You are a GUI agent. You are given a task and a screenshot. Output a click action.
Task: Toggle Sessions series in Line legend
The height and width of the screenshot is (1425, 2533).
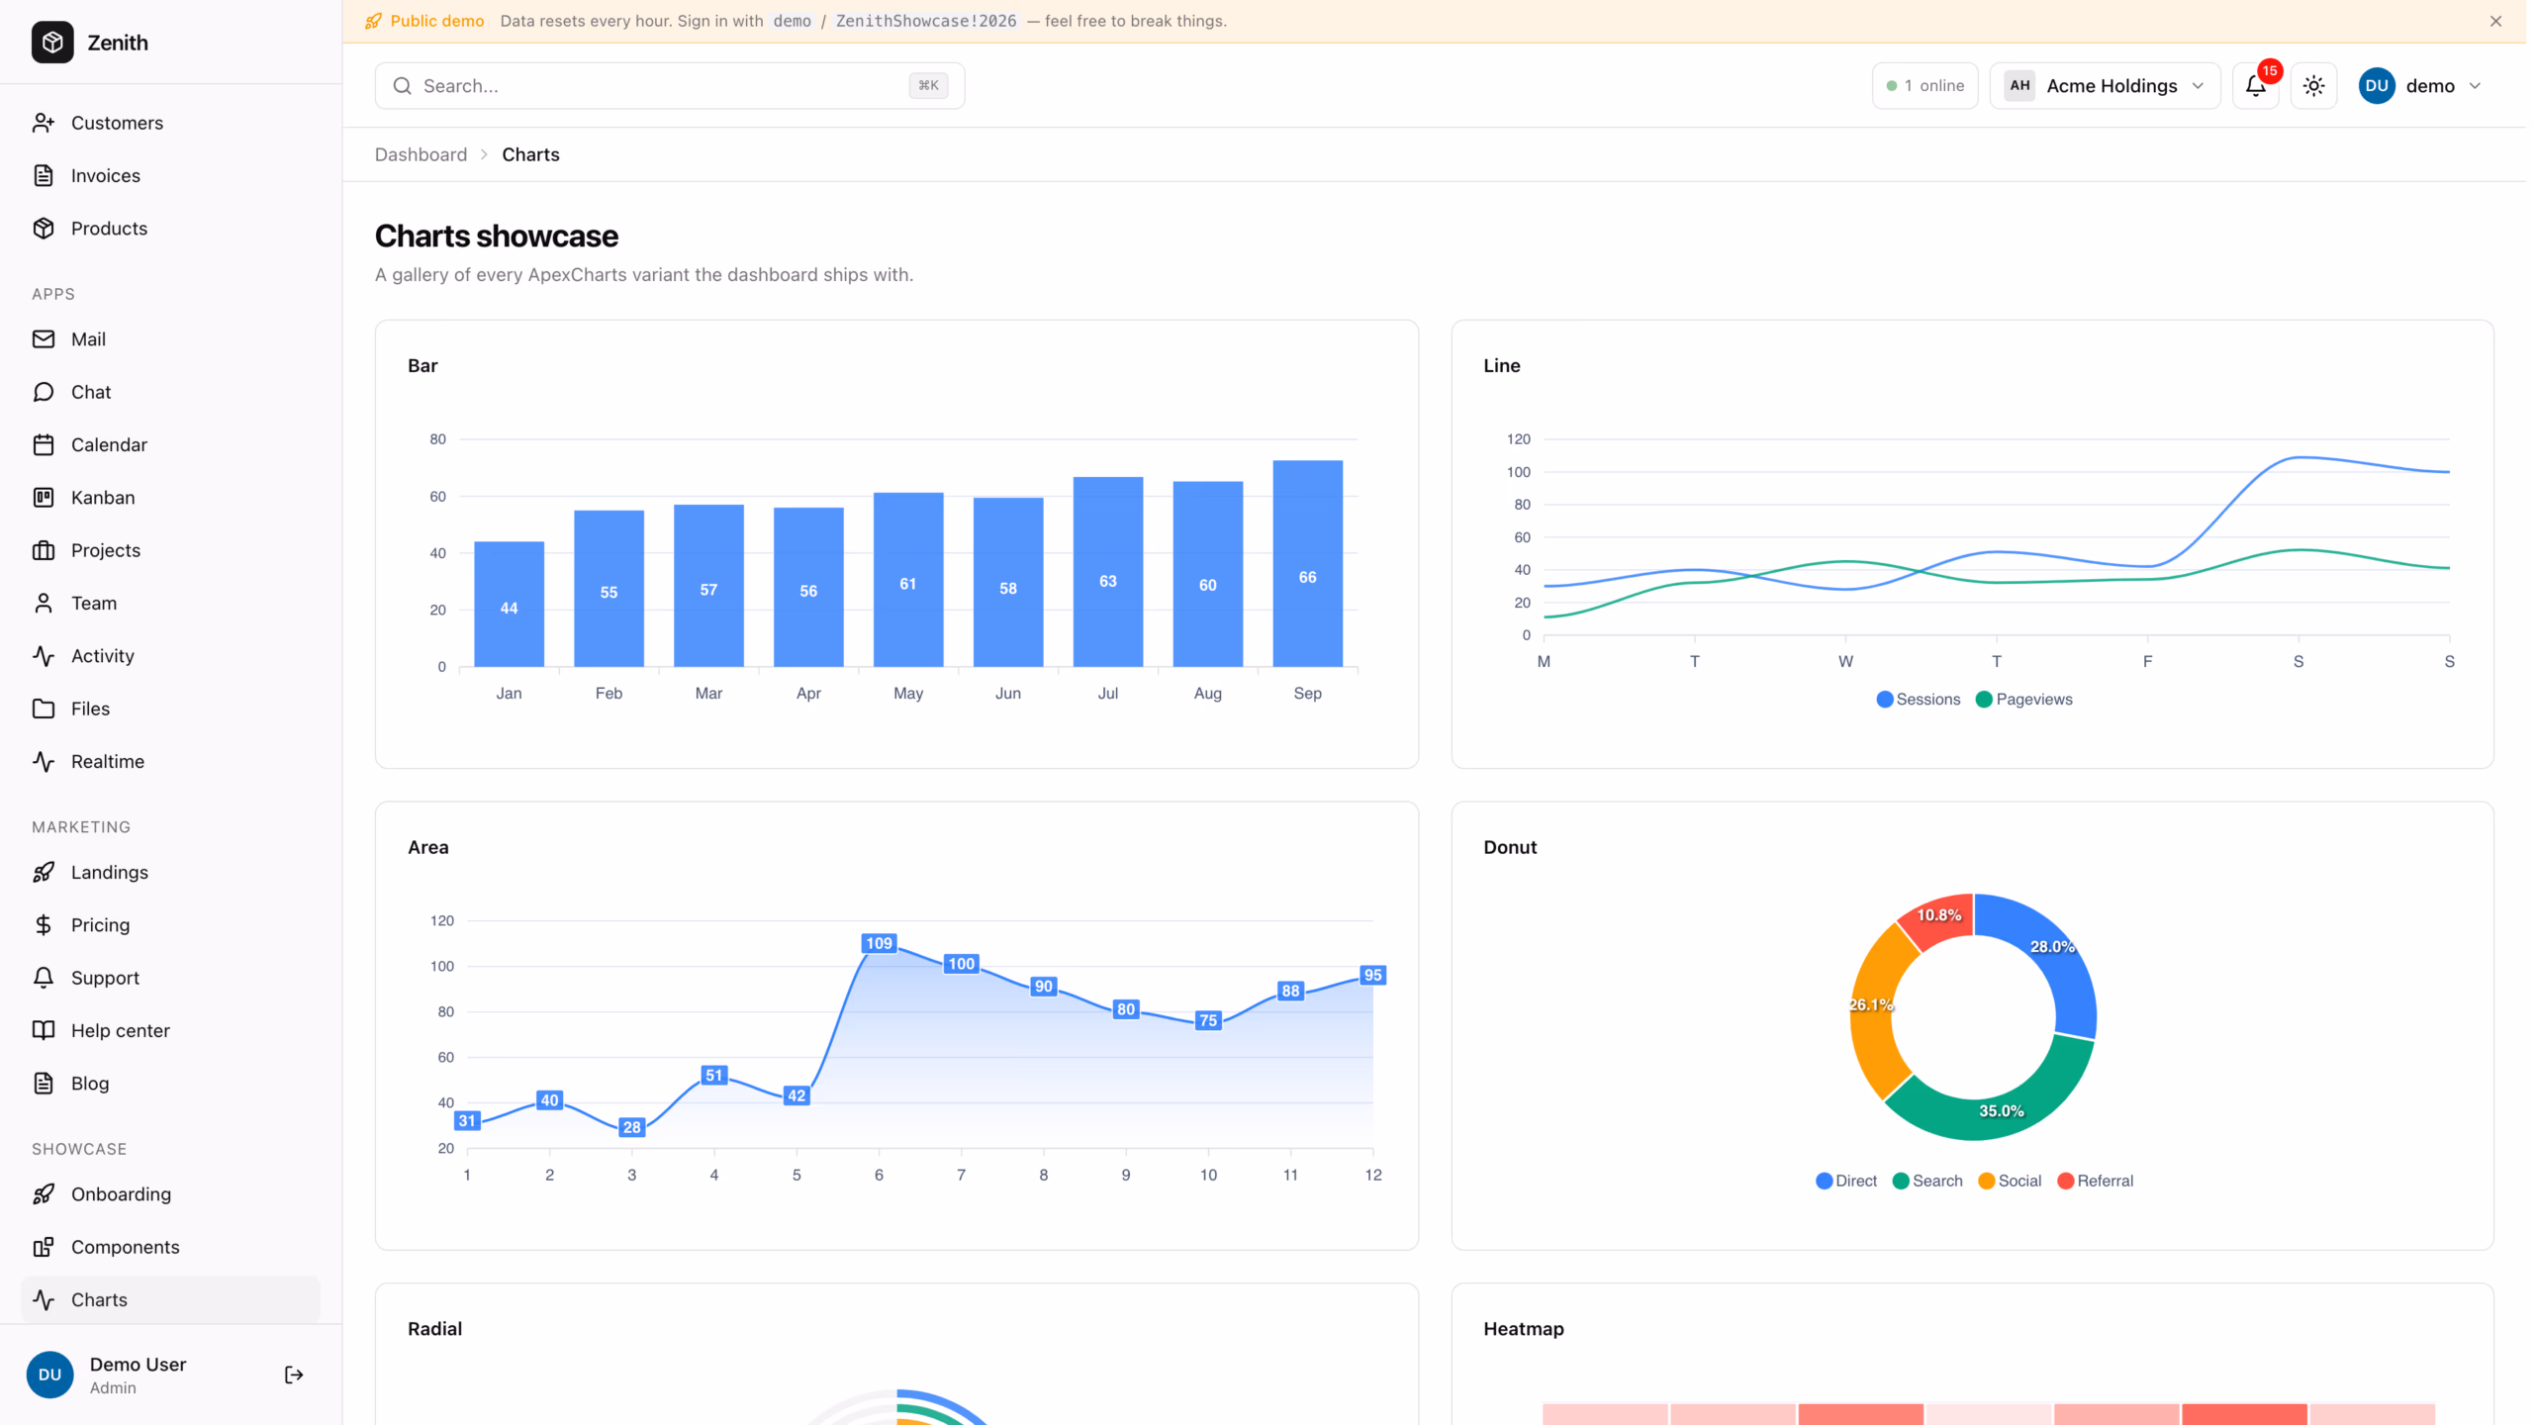tap(1919, 700)
